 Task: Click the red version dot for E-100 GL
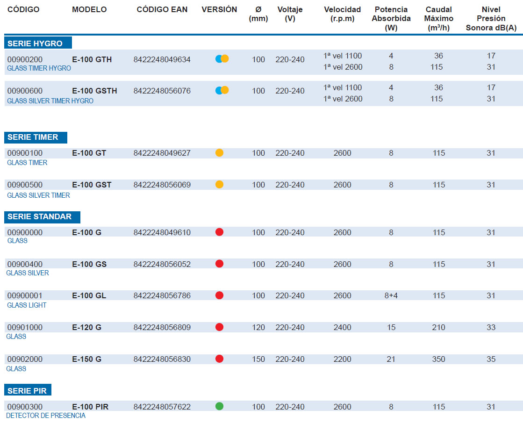click(220, 295)
